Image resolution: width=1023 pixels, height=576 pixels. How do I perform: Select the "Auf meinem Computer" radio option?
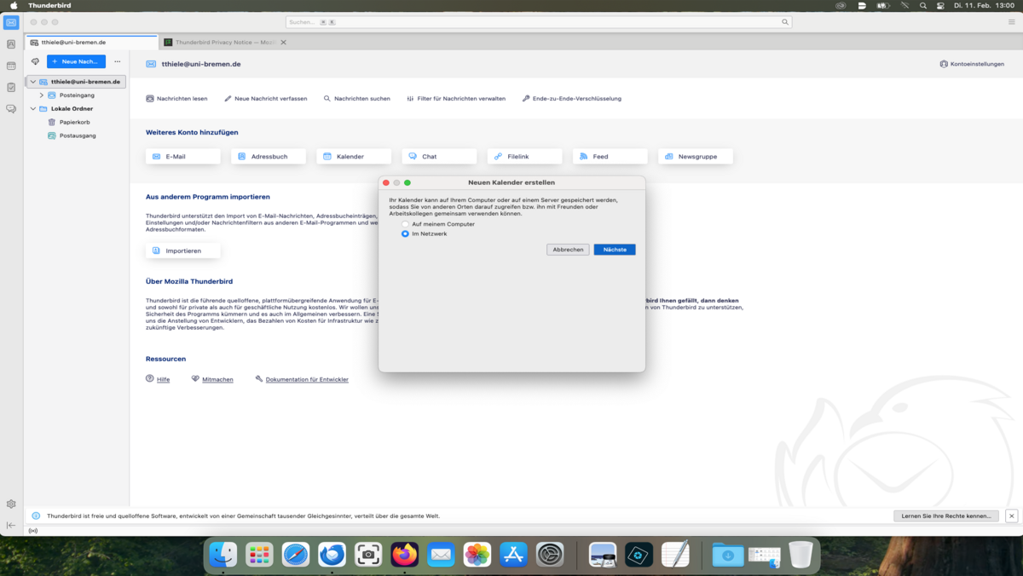click(406, 224)
